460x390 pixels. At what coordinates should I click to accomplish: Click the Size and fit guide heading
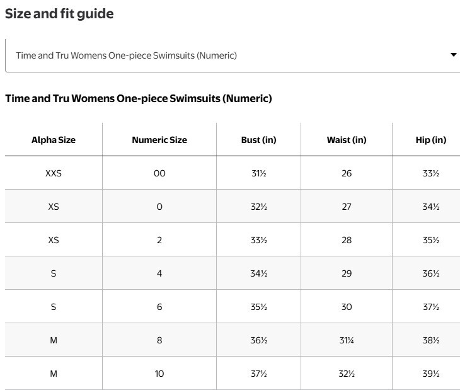[x=59, y=14]
